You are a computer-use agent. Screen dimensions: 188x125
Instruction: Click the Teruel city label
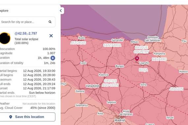tap(170, 118)
